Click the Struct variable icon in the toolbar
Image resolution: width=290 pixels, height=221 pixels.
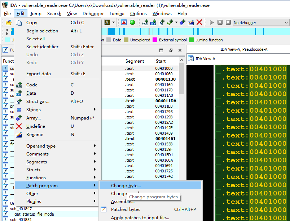(x=162, y=23)
